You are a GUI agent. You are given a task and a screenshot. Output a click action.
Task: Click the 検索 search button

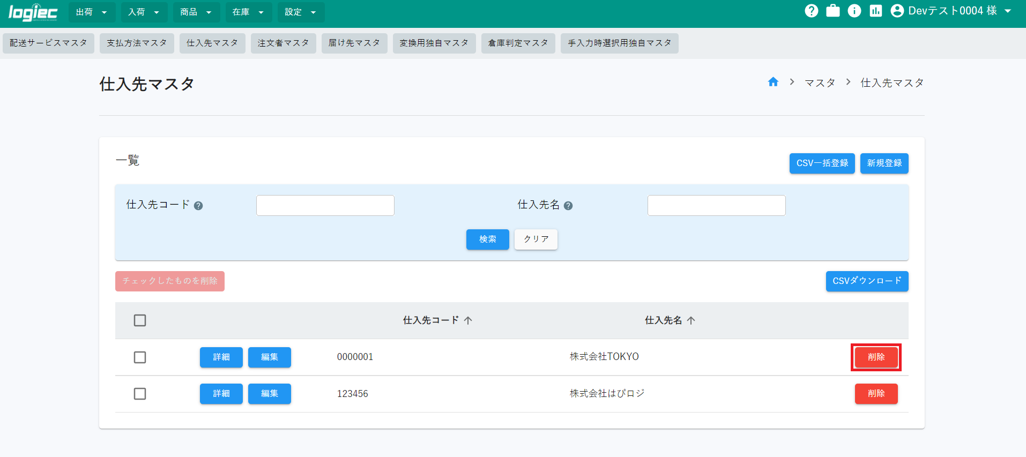click(488, 239)
